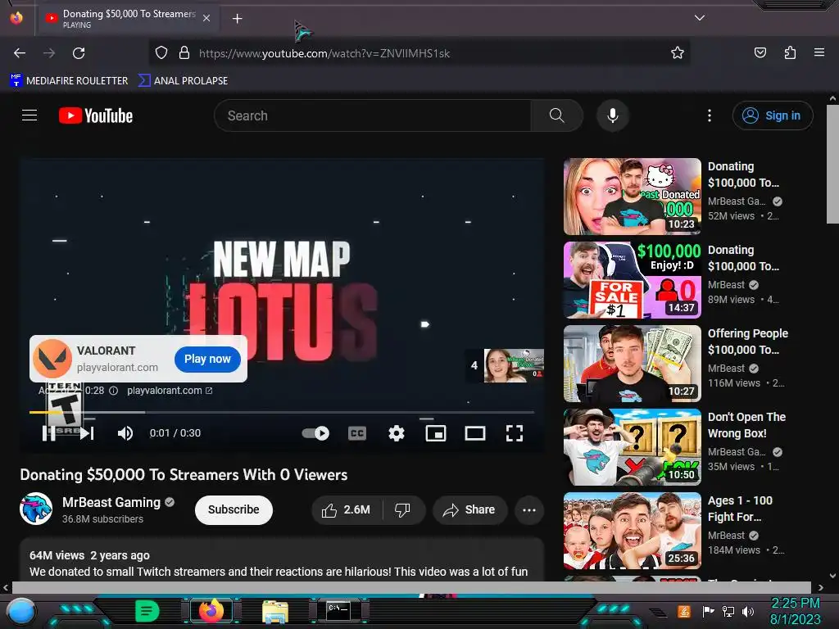Open the system tray volume icon

tap(747, 611)
